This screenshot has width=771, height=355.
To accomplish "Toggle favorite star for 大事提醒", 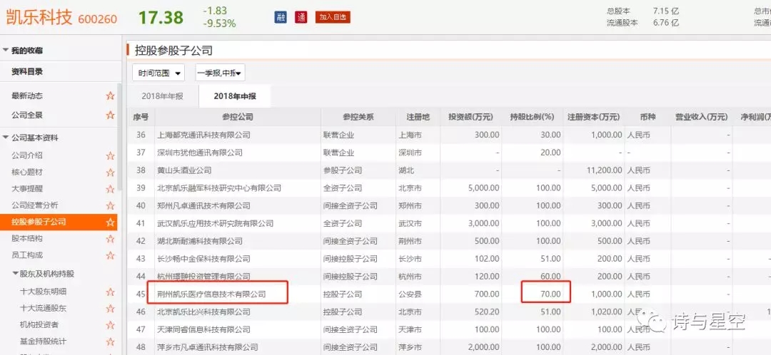I will coord(110,188).
